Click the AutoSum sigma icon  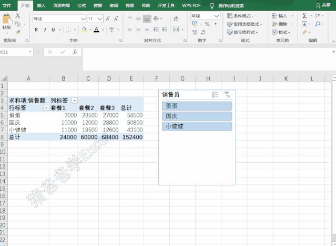tap(304, 16)
